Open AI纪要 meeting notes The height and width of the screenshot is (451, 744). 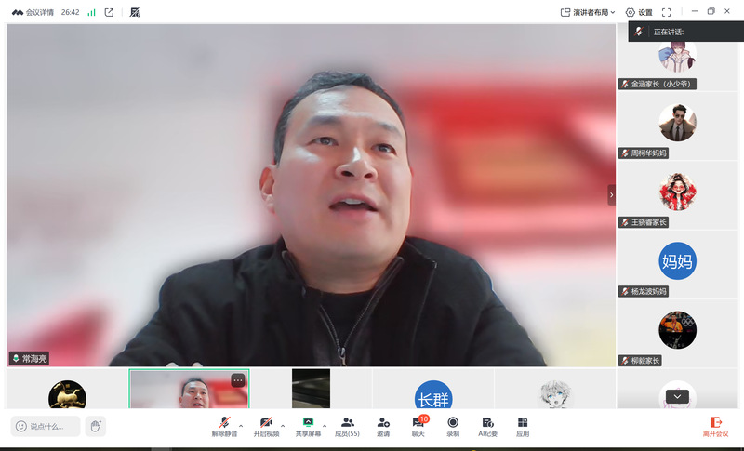click(x=487, y=426)
